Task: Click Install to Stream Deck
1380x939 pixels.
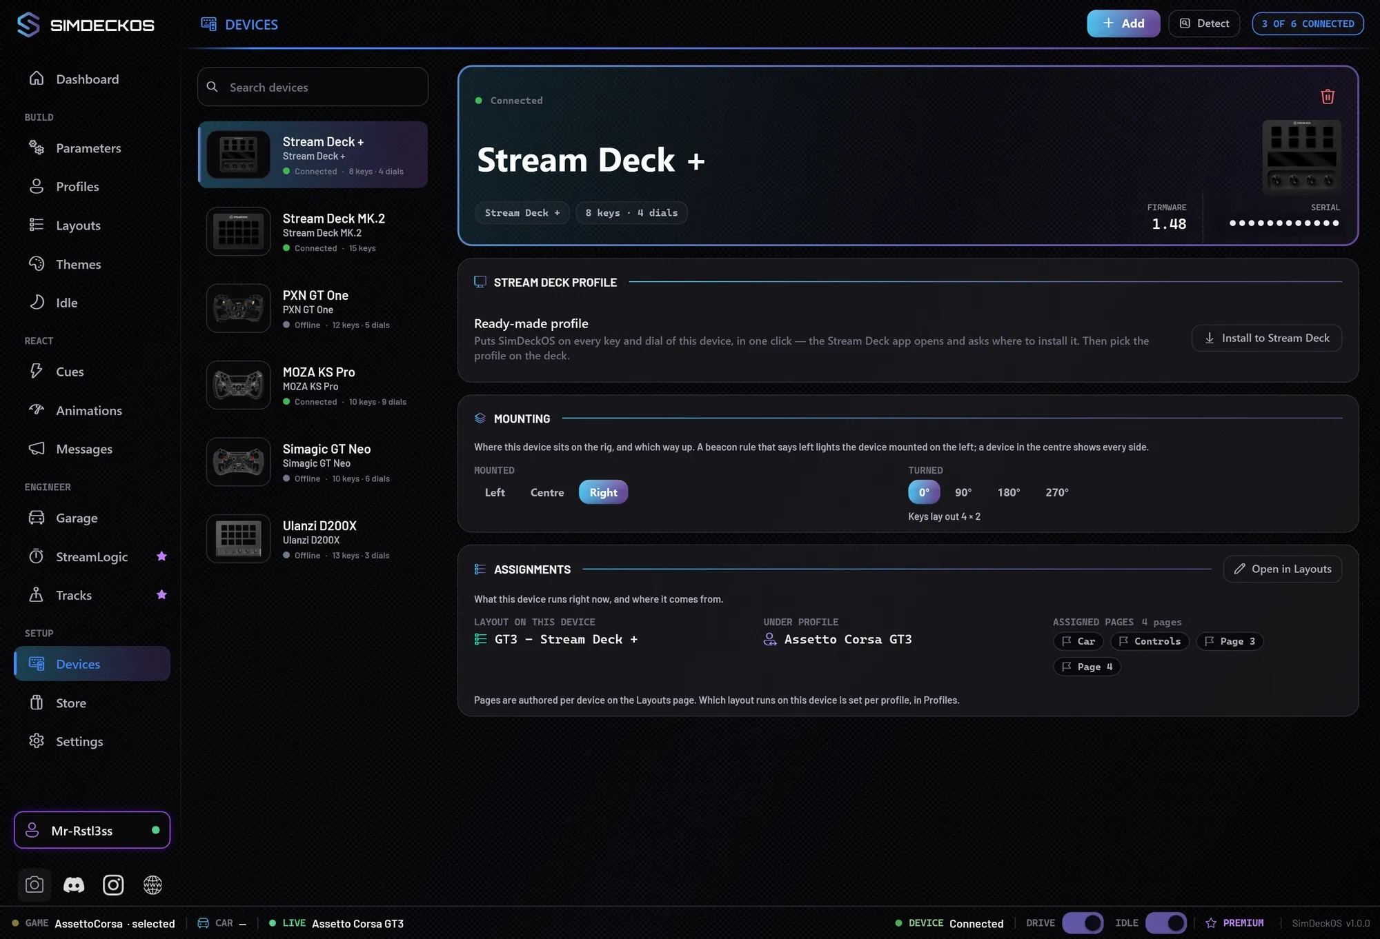Action: click(x=1267, y=338)
